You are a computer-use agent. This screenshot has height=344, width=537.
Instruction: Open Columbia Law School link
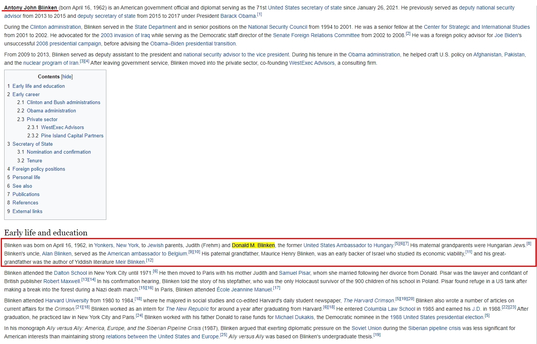pyautogui.click(x=389, y=309)
